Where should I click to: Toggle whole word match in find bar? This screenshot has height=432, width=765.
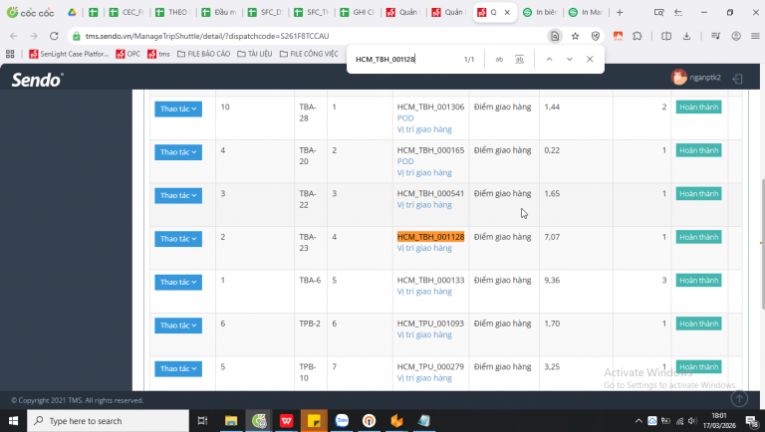(x=520, y=59)
